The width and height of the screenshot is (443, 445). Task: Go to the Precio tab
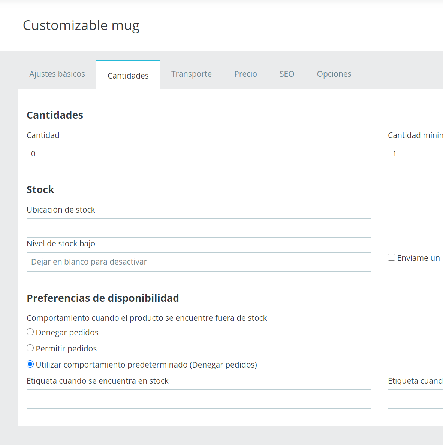click(245, 74)
